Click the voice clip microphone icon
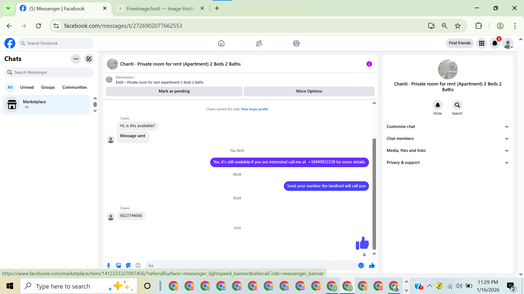The height and width of the screenshot is (294, 524). (109, 265)
